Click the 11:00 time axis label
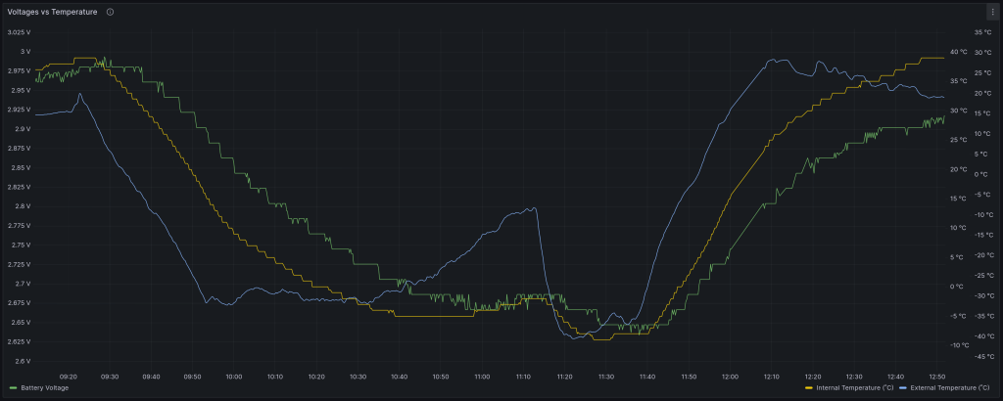This screenshot has height=401, width=1003. tap(482, 376)
